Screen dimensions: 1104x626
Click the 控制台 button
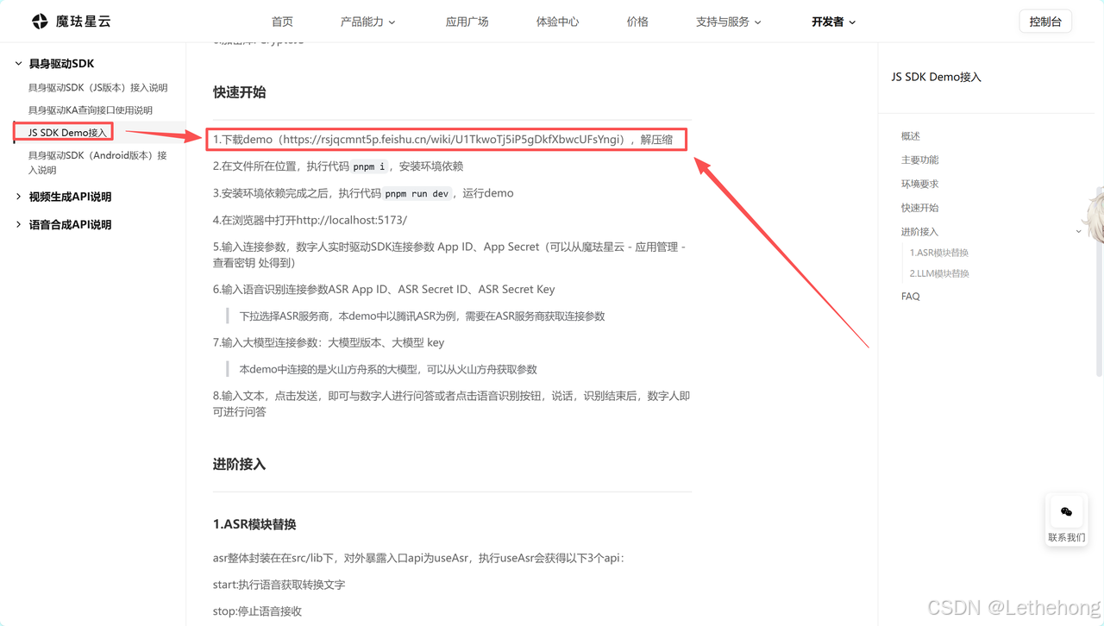[1045, 21]
